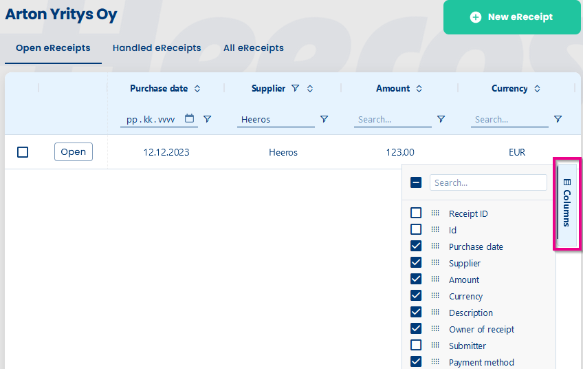Click Currency column sort arrows
Viewport: 583px width, 369px height.
pos(538,89)
